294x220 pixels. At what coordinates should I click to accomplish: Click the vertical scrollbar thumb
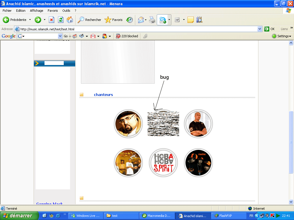(x=291, y=142)
